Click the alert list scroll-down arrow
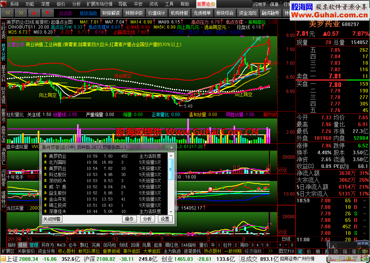Viewport: 370px width, 263px height. point(171,212)
